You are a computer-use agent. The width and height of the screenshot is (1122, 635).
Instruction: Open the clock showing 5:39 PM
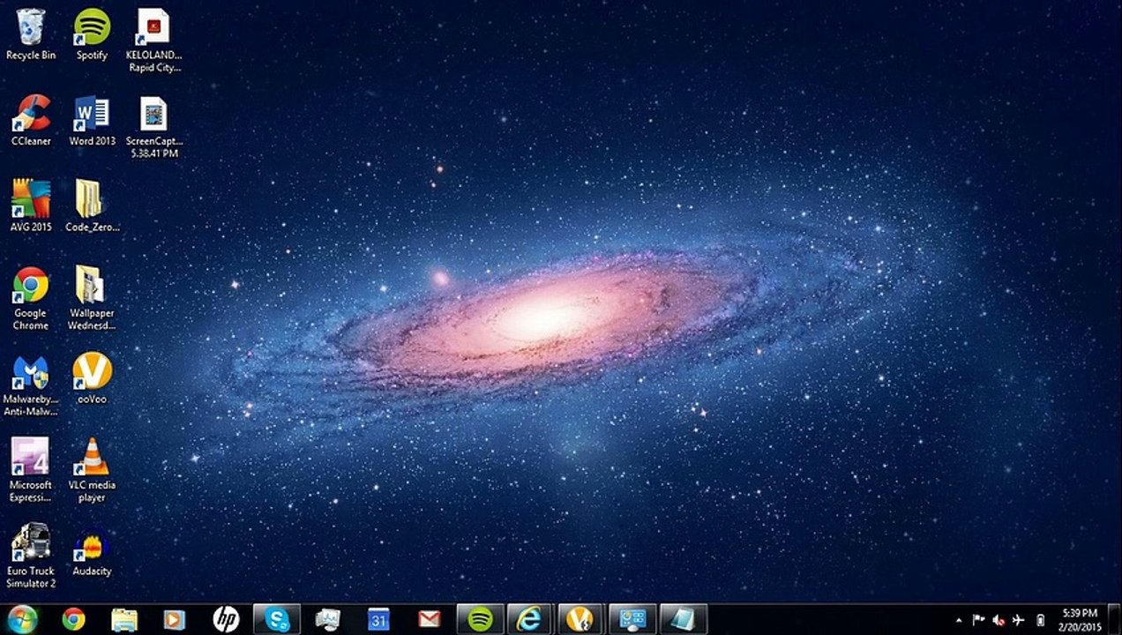point(1081,620)
